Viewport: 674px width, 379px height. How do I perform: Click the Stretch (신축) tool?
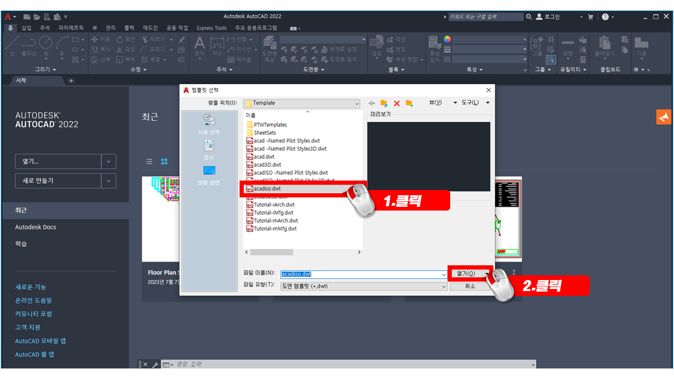click(x=101, y=59)
